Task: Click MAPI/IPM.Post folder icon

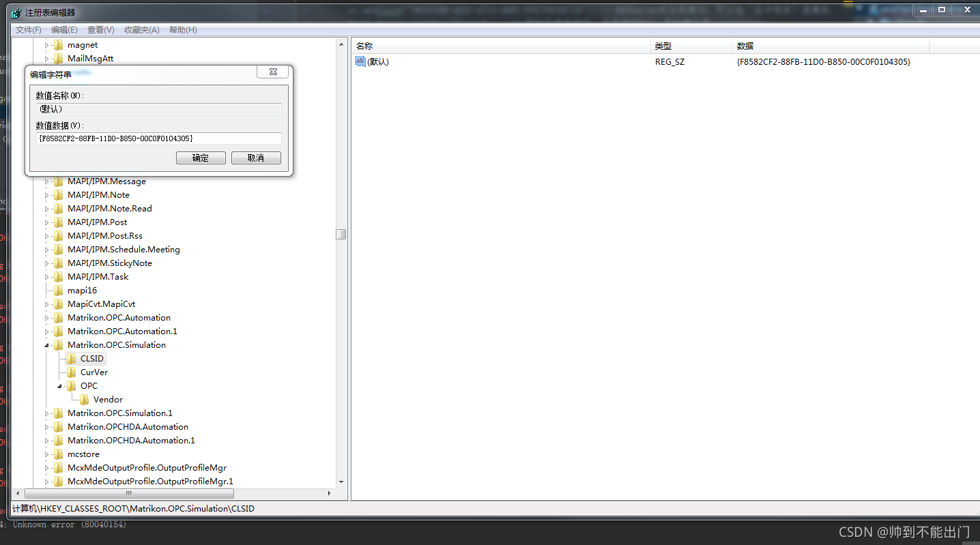Action: (x=59, y=222)
